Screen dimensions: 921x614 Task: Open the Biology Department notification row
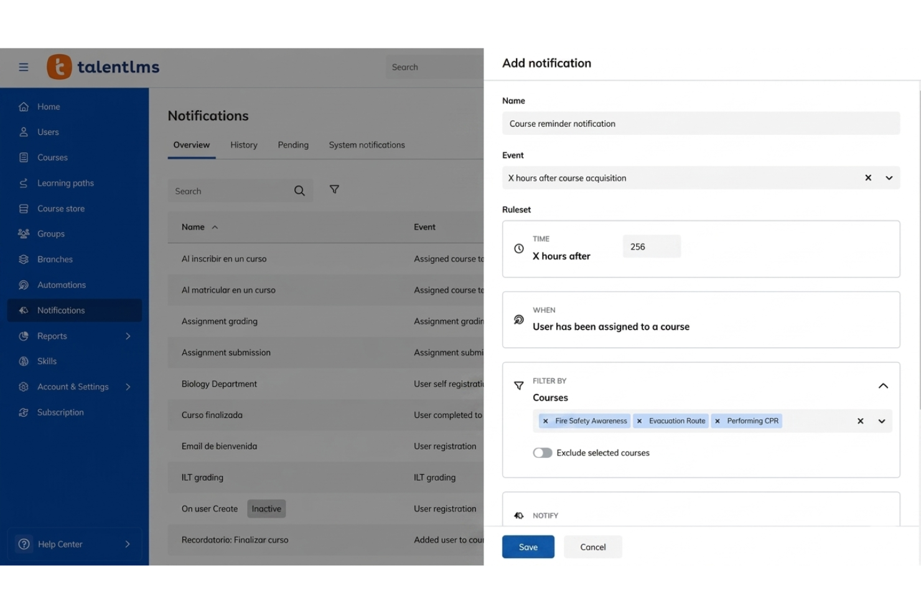(325, 384)
